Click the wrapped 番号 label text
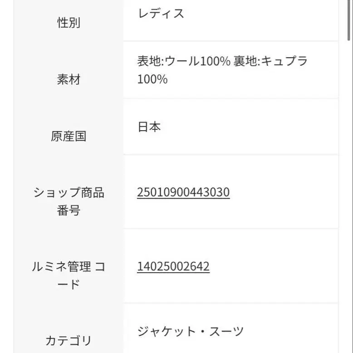 (x=69, y=211)
